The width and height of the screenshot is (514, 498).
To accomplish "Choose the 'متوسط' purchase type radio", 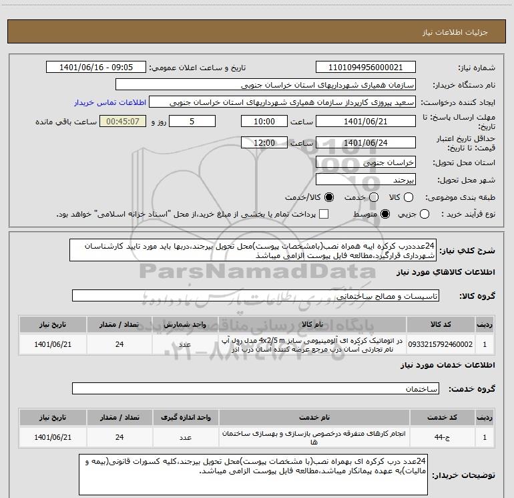I will tap(385, 215).
